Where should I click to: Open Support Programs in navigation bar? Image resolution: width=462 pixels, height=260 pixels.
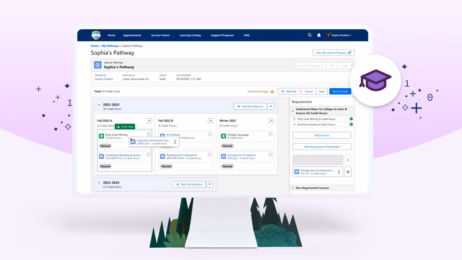(x=222, y=35)
